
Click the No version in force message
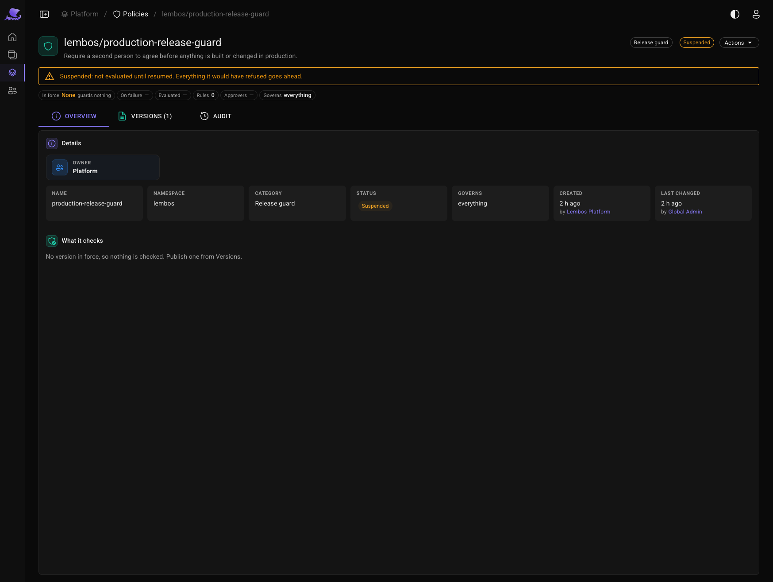coord(144,256)
